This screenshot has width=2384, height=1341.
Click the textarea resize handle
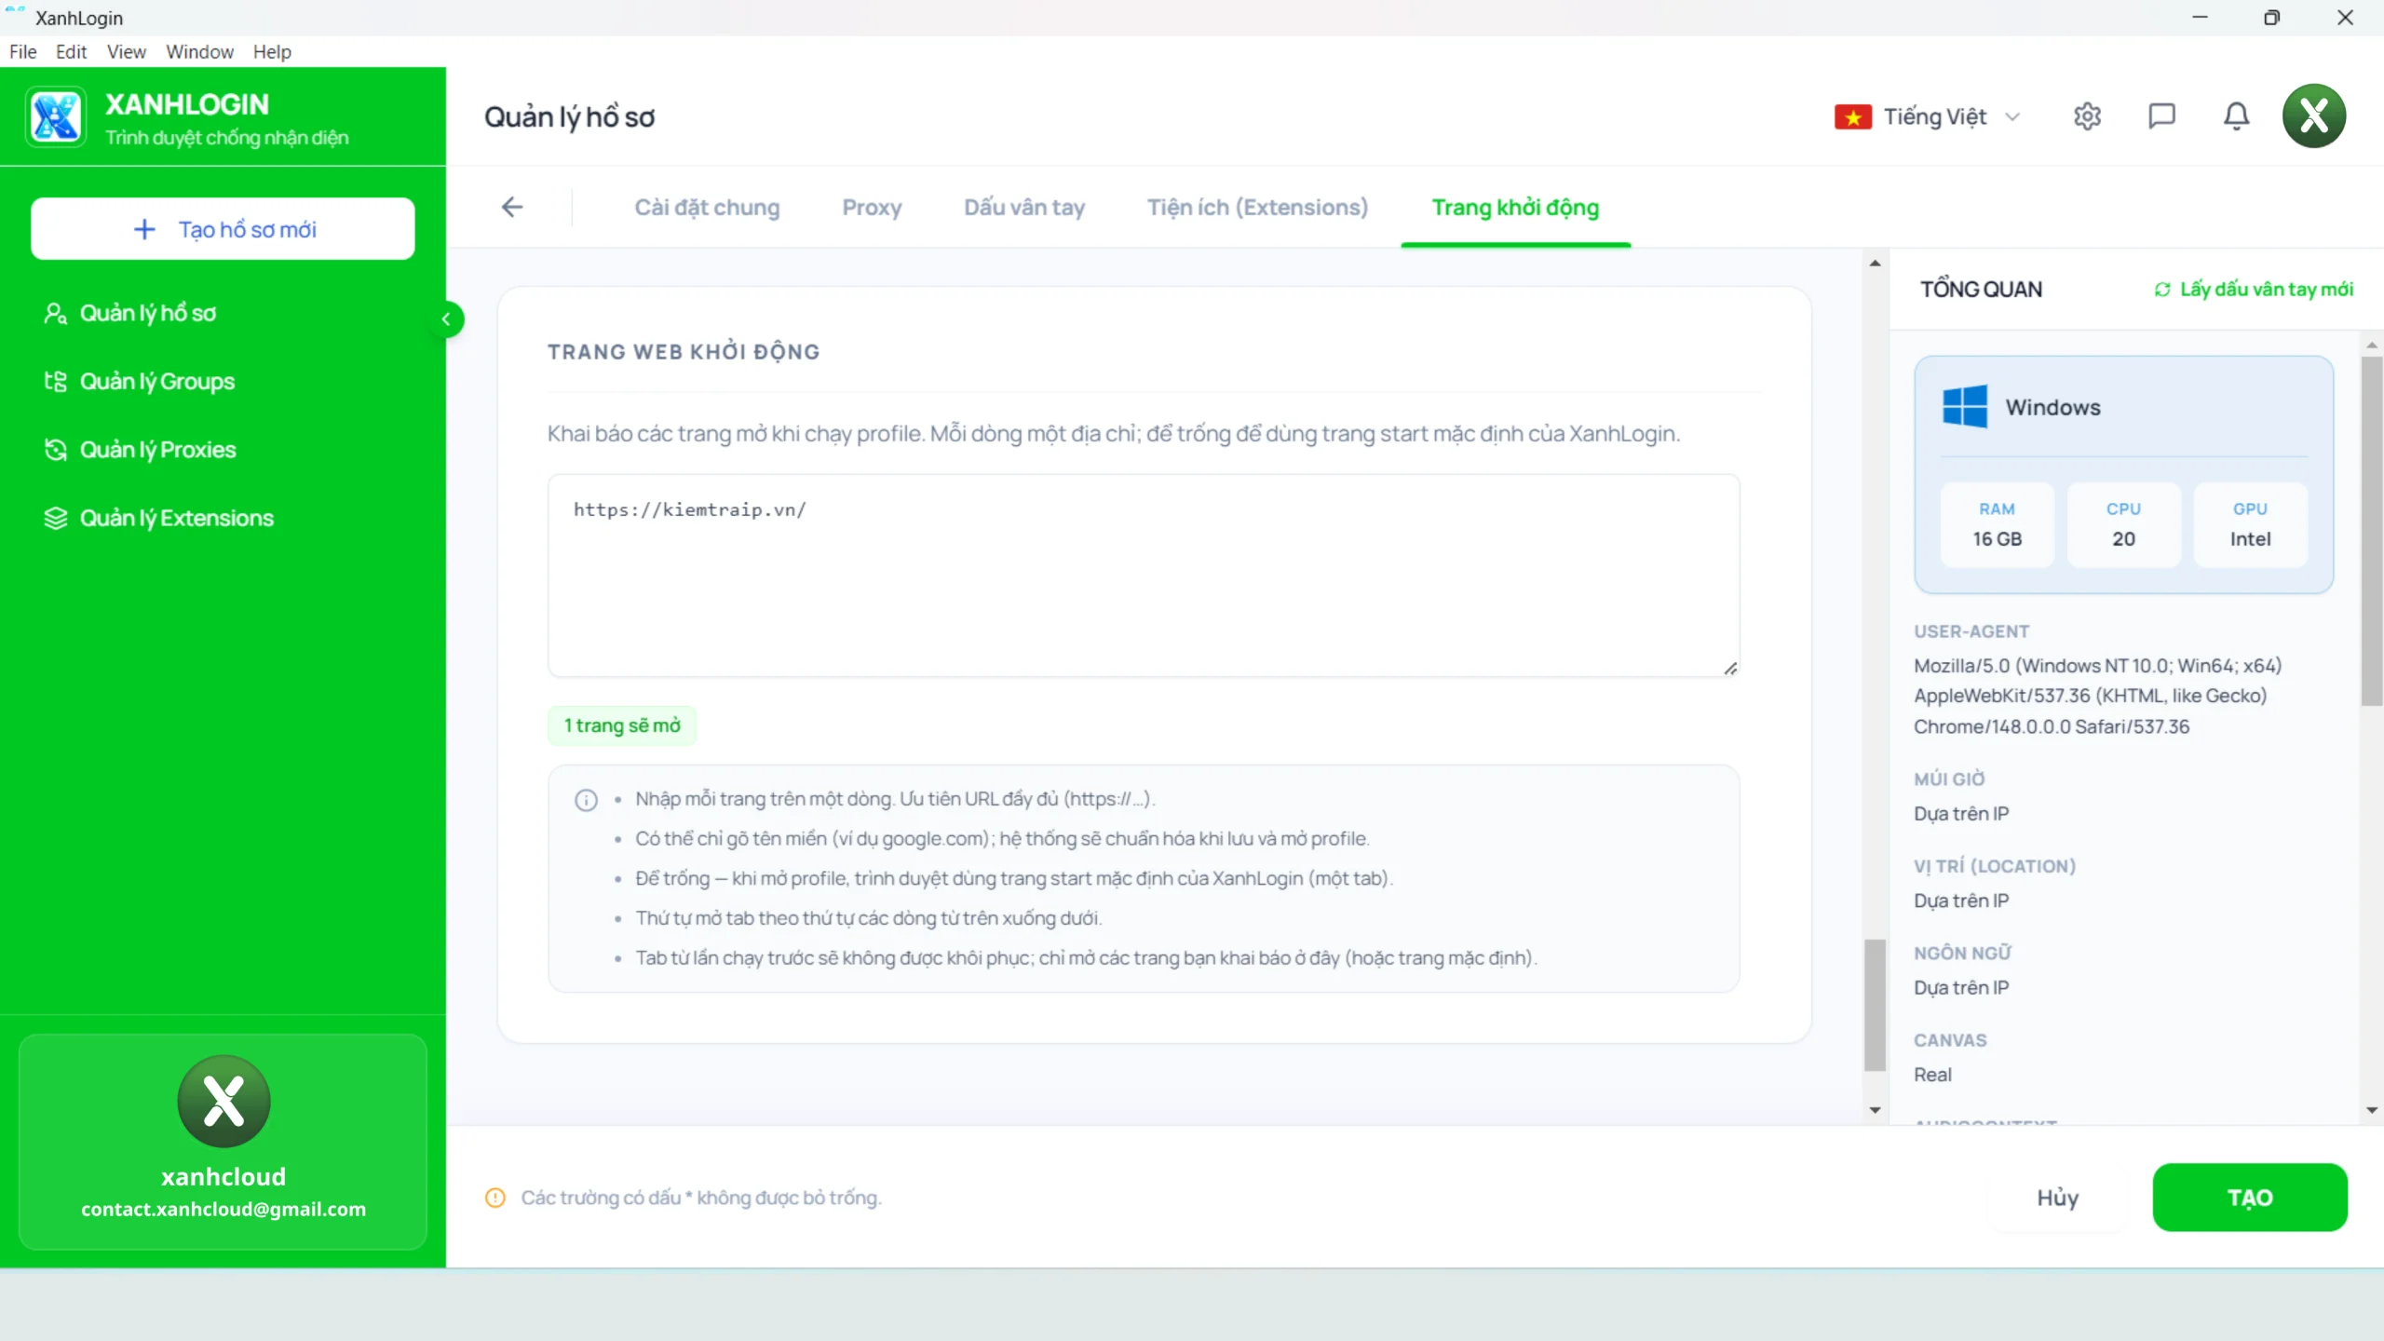tap(1729, 668)
